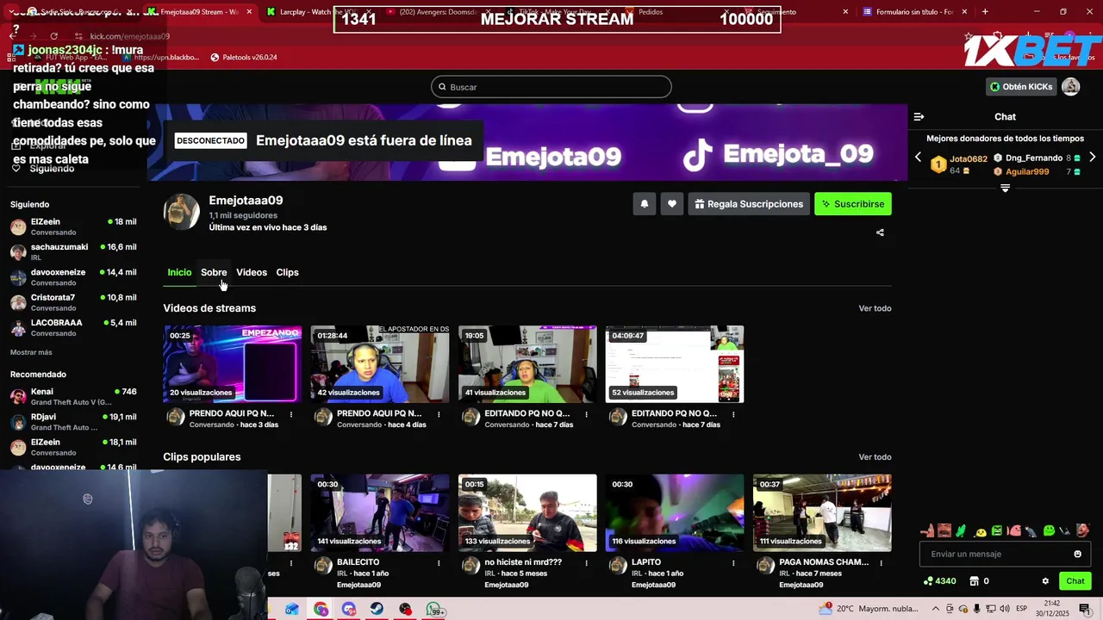Open sachauzumaki in followed channels

click(73, 252)
